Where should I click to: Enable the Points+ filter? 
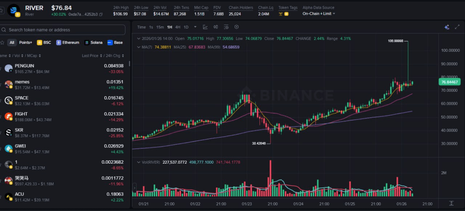click(x=25, y=42)
